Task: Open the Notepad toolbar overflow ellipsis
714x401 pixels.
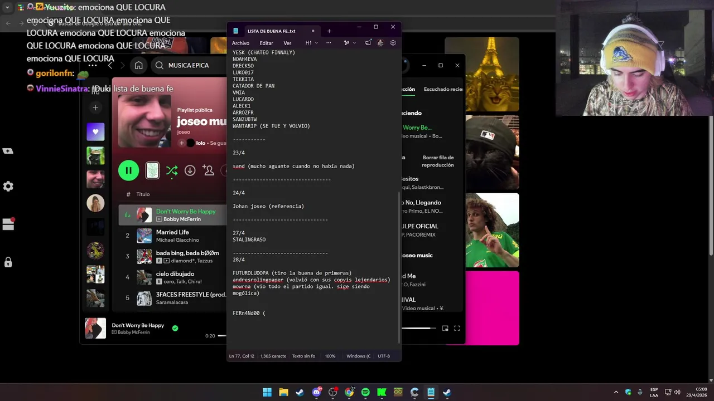Action: (x=329, y=43)
